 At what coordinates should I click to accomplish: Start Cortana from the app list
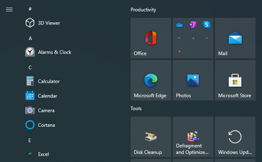pos(40,125)
